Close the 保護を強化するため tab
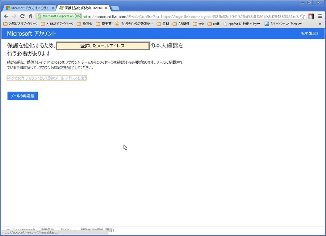This screenshot has width=326, height=236. 106,8
